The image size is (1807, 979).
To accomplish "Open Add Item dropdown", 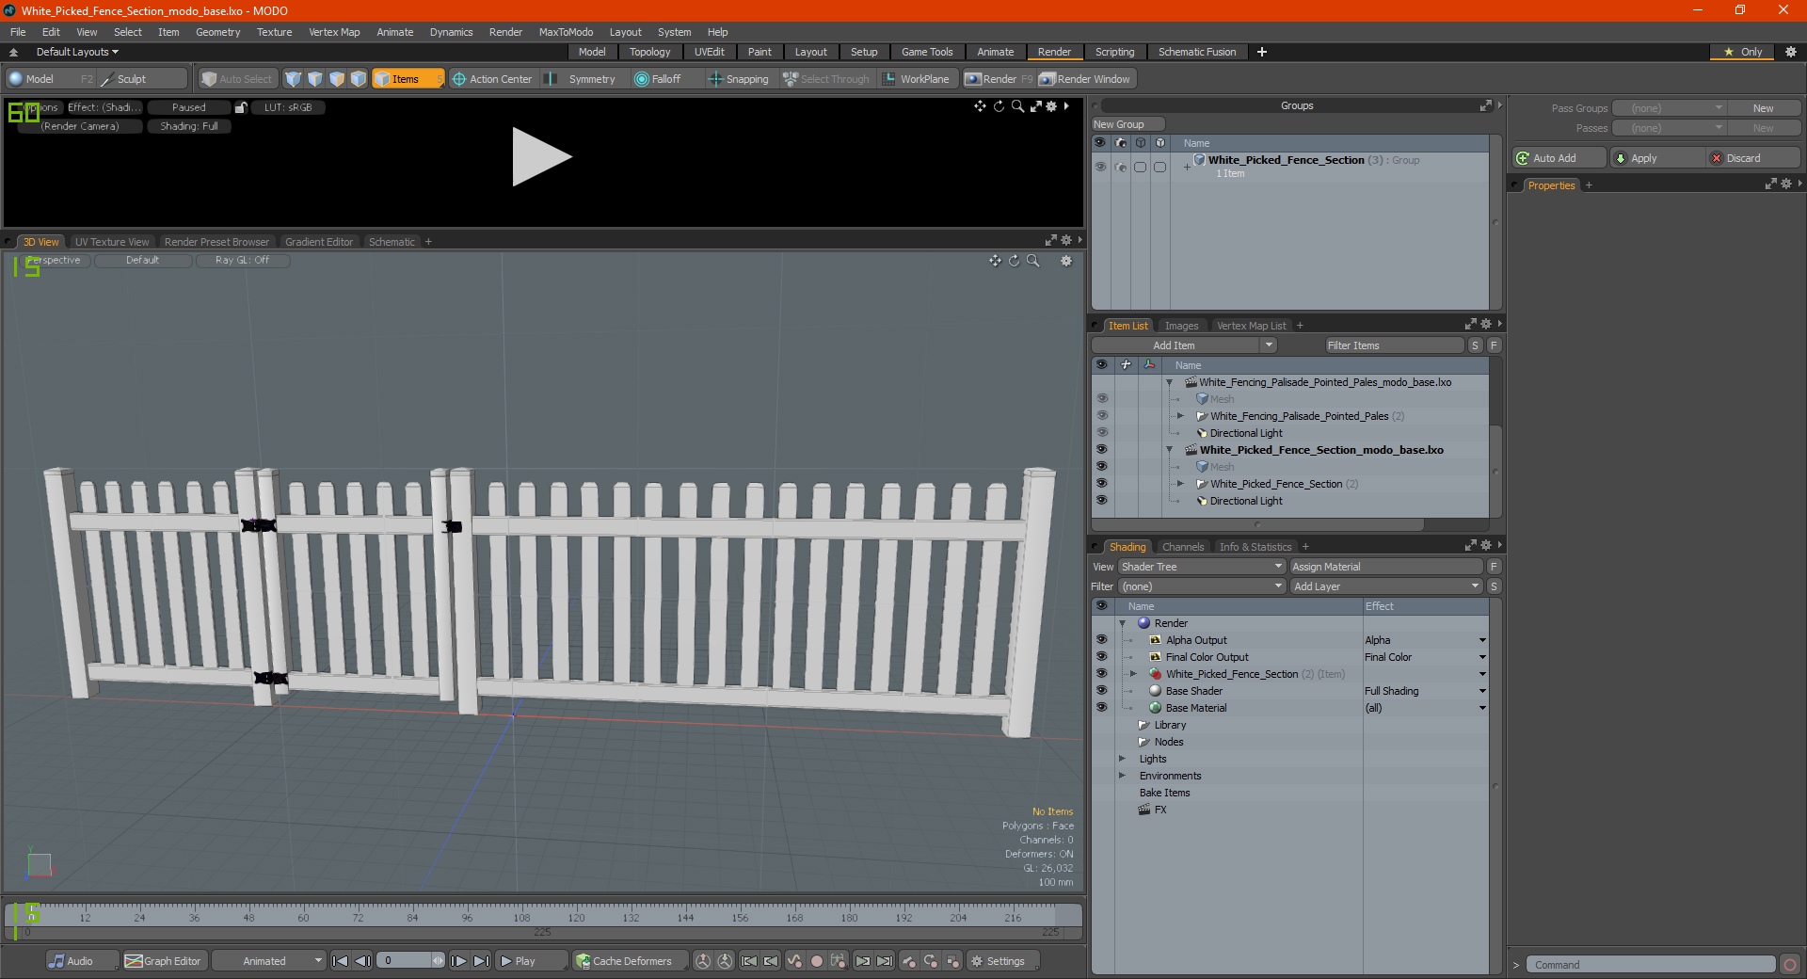I will (1183, 345).
